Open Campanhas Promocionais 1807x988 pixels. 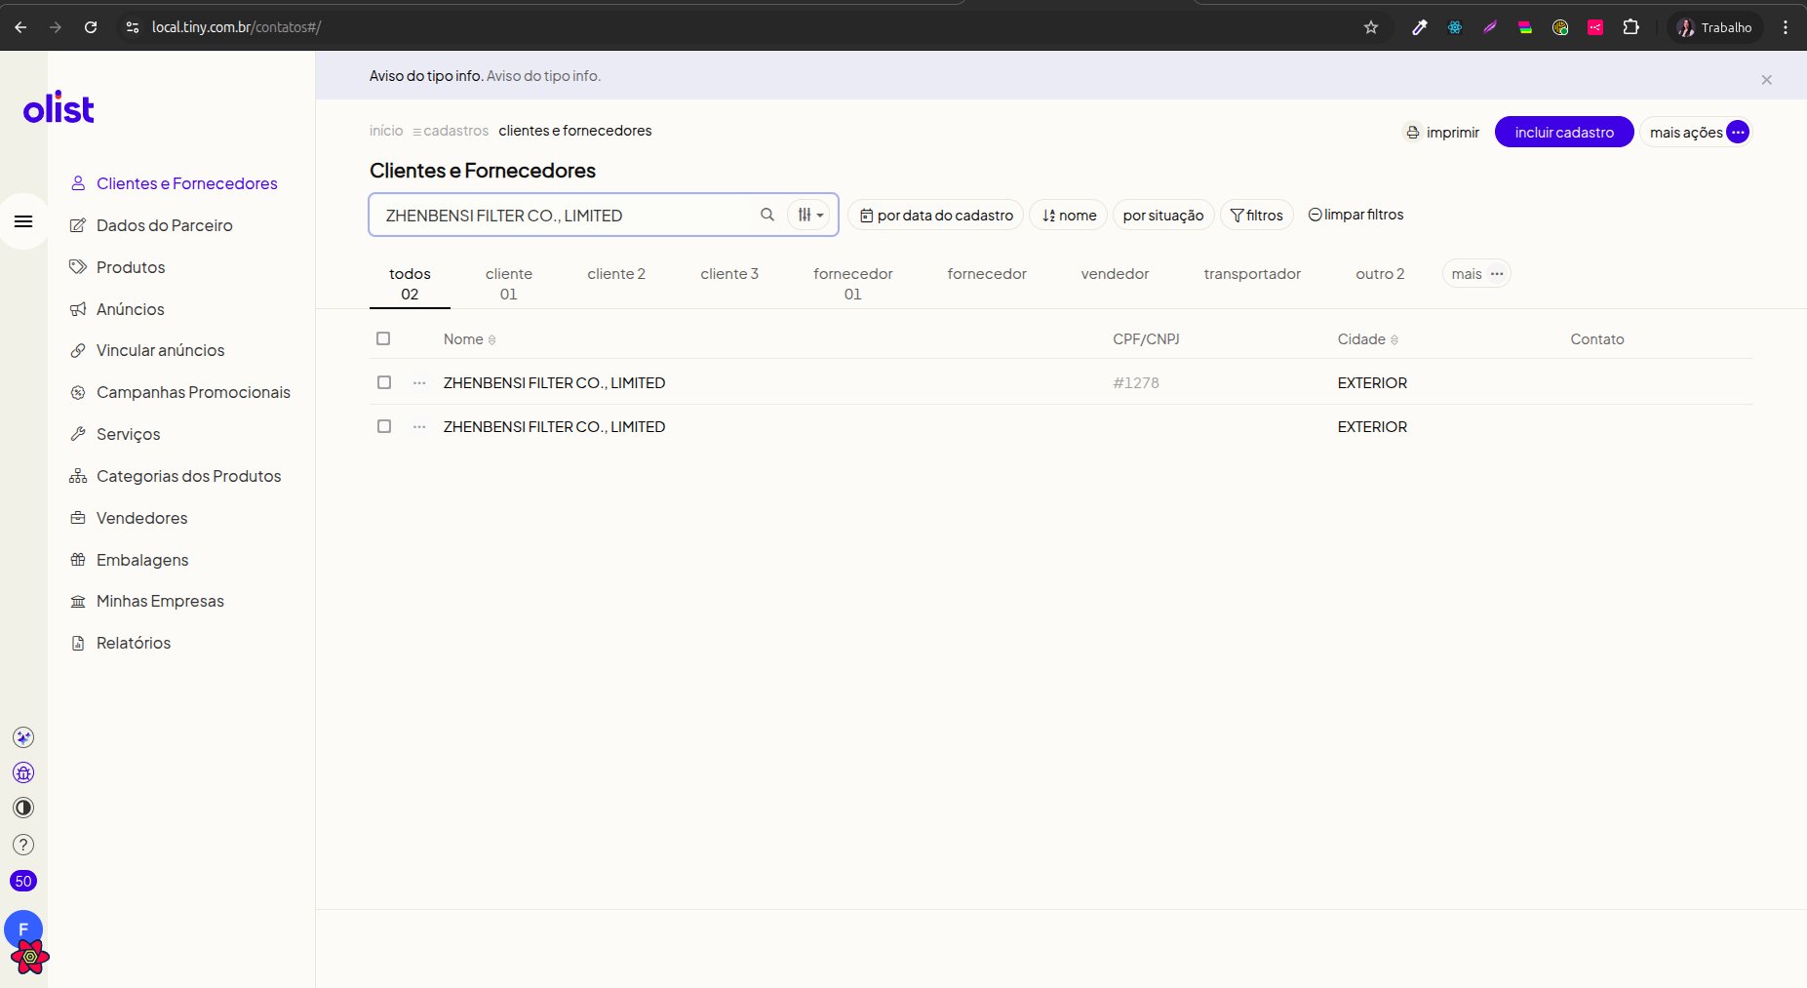(193, 392)
